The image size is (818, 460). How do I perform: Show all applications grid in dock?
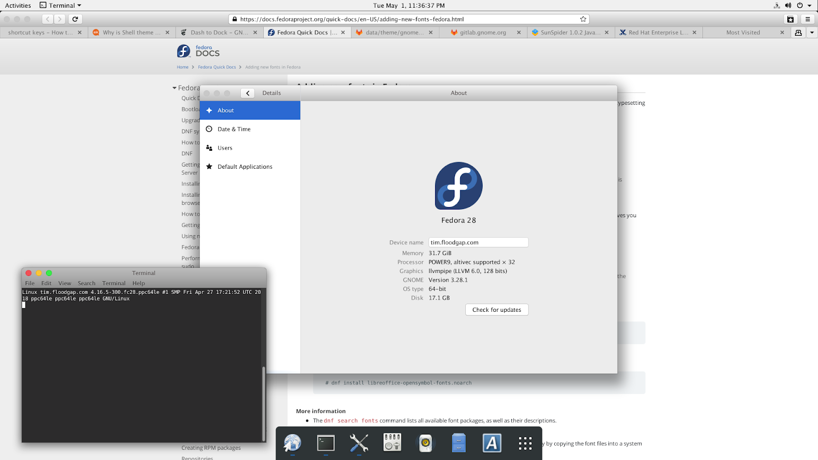pos(525,443)
